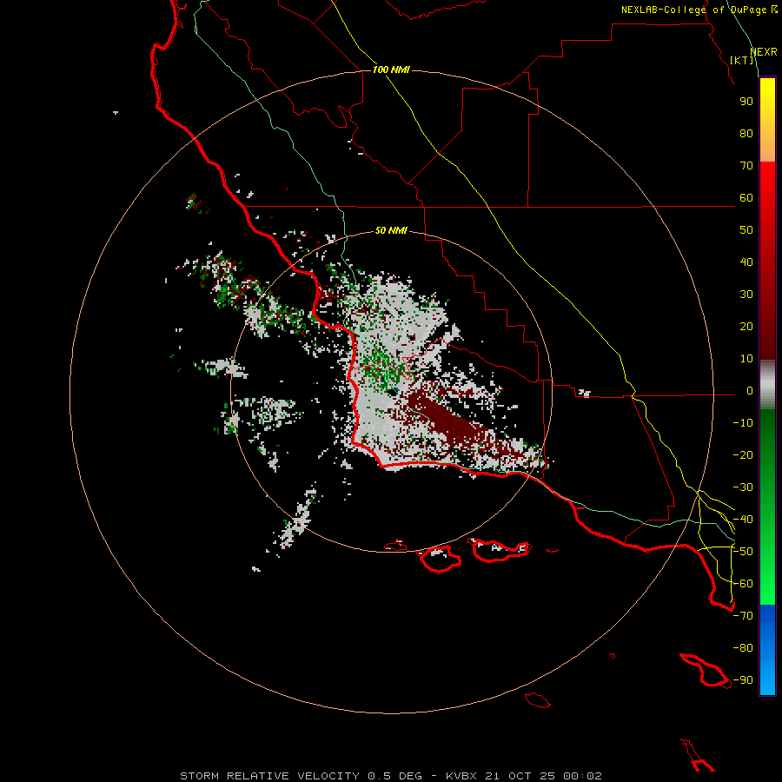Click the '40' label on the velocity legend
The height and width of the screenshot is (782, 782).
[746, 262]
